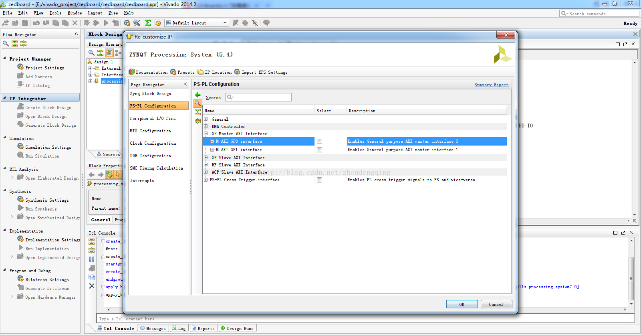The height and width of the screenshot is (336, 641).
Task: Click the Search field in PS-PL Configuration
Action: pos(258,97)
